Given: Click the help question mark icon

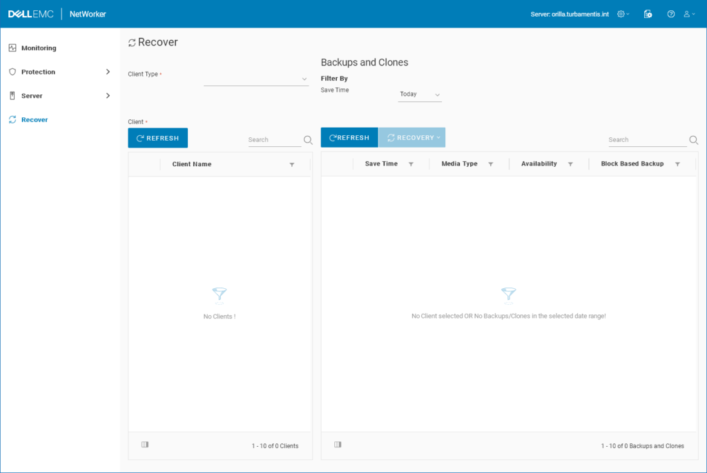Looking at the screenshot, I should (670, 14).
